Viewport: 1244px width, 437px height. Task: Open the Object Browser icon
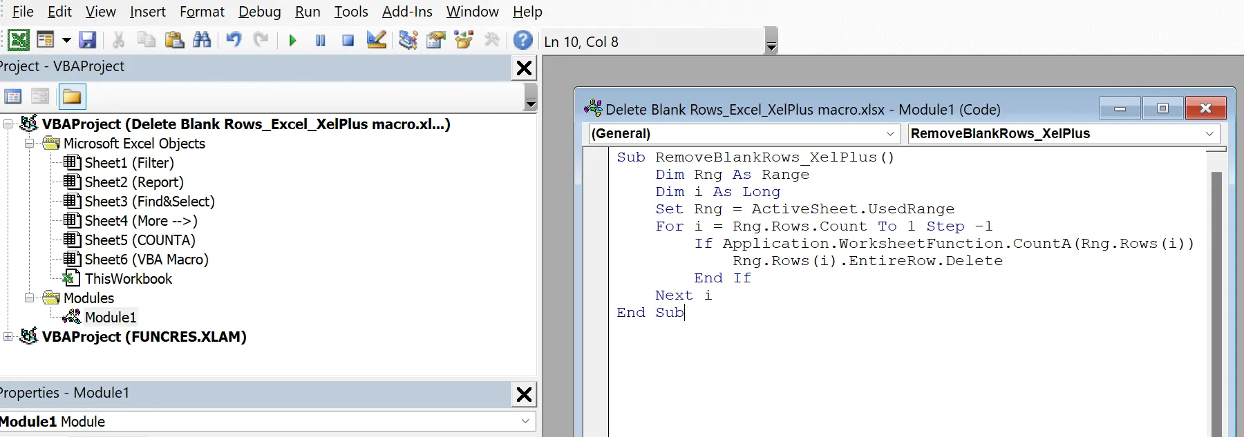coord(464,41)
